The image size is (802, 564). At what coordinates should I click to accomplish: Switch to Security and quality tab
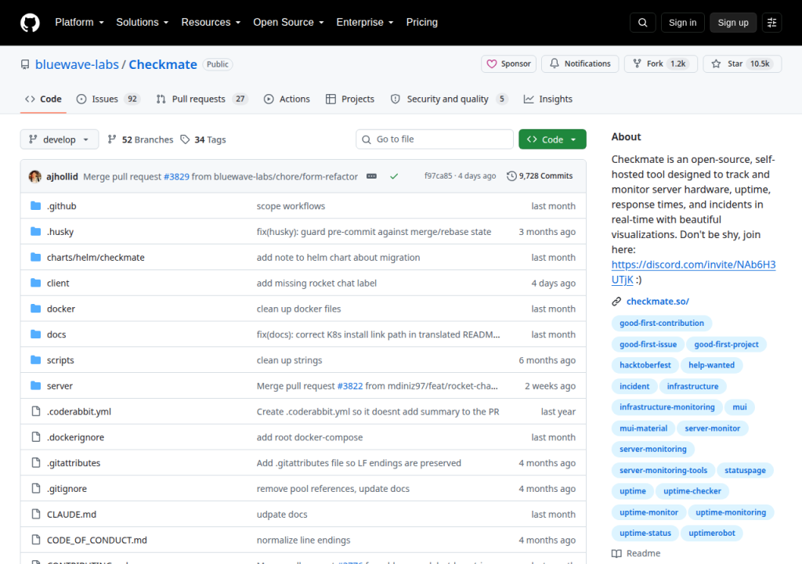point(449,99)
